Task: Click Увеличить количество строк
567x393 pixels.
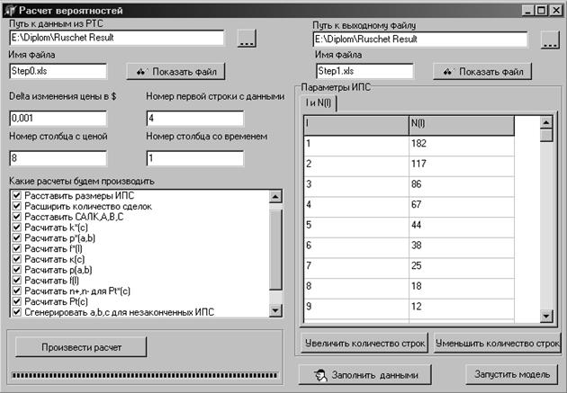Action: (364, 344)
